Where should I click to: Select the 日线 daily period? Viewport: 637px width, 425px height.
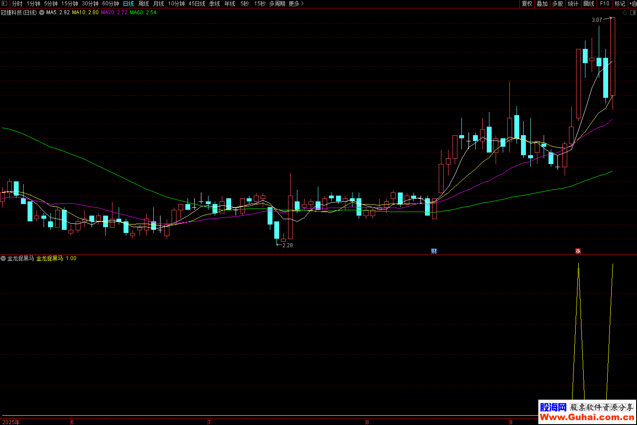coord(128,4)
